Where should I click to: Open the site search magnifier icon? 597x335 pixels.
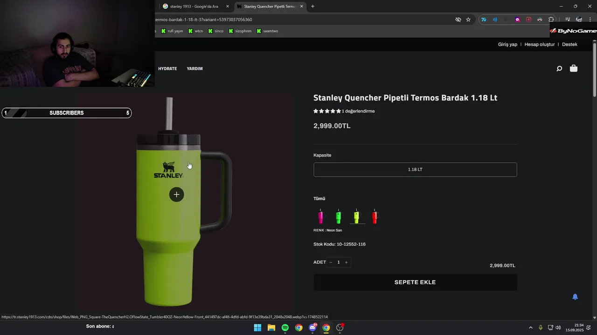(559, 68)
